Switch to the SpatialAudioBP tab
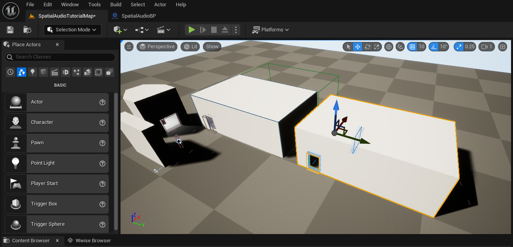This screenshot has width=513, height=247. point(139,16)
